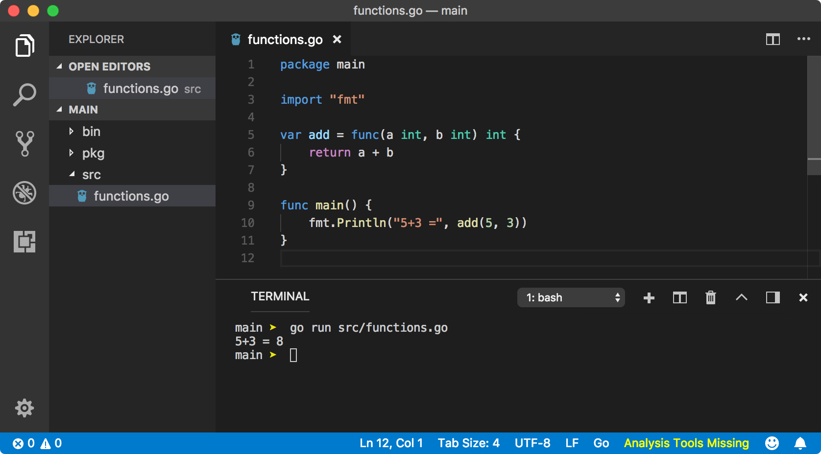Open the terminal selector showing 1: bash
The width and height of the screenshot is (821, 454).
click(x=571, y=297)
